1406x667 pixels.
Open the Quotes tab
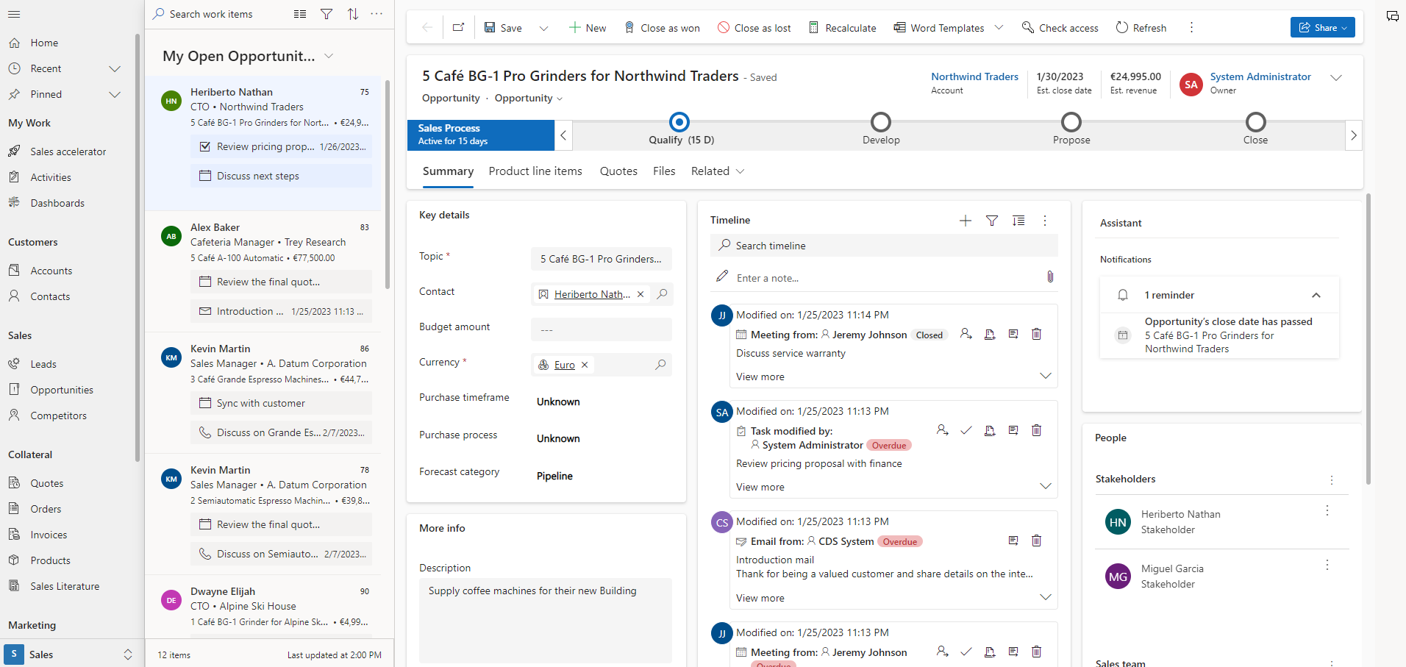click(x=618, y=171)
